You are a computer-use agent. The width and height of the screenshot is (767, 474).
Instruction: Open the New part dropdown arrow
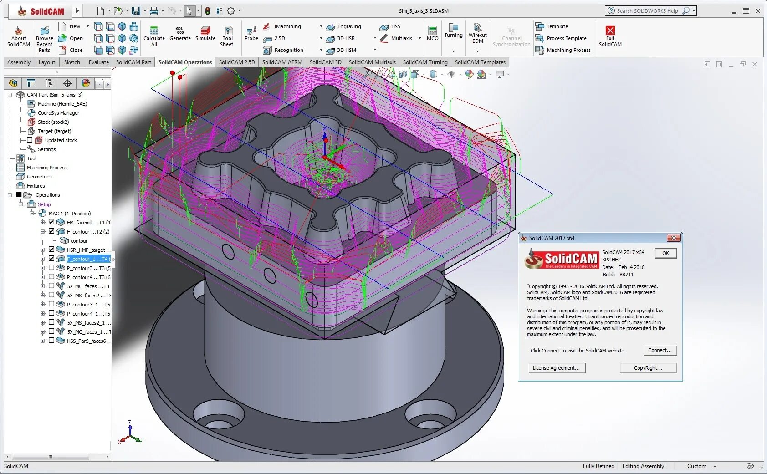point(87,27)
